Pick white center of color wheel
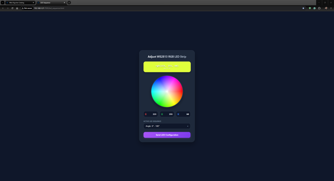Viewport: 334px width, 181px height. pos(167,91)
